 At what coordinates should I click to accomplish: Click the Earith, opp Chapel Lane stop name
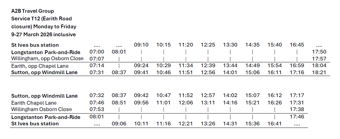(x=40, y=66)
